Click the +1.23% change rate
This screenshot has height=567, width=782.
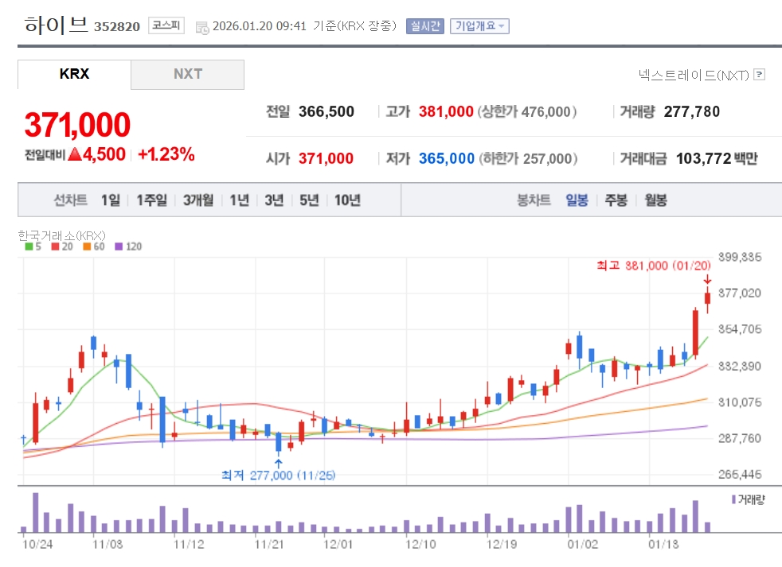(166, 154)
